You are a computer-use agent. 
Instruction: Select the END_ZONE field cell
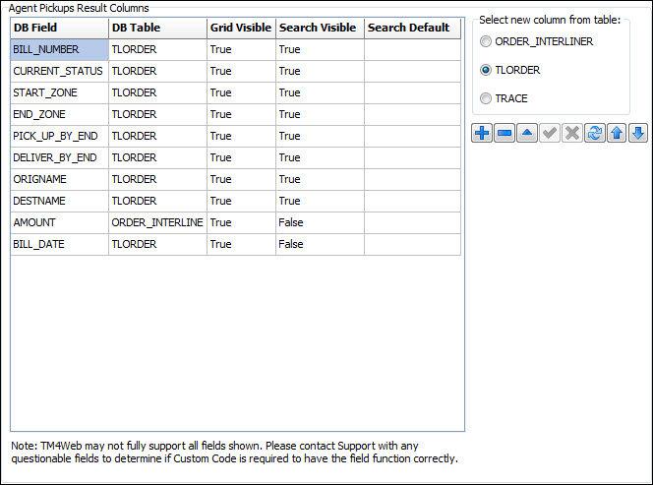click(x=59, y=114)
